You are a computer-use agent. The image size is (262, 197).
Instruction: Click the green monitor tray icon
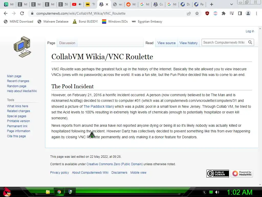pyautogui.click(x=211, y=192)
